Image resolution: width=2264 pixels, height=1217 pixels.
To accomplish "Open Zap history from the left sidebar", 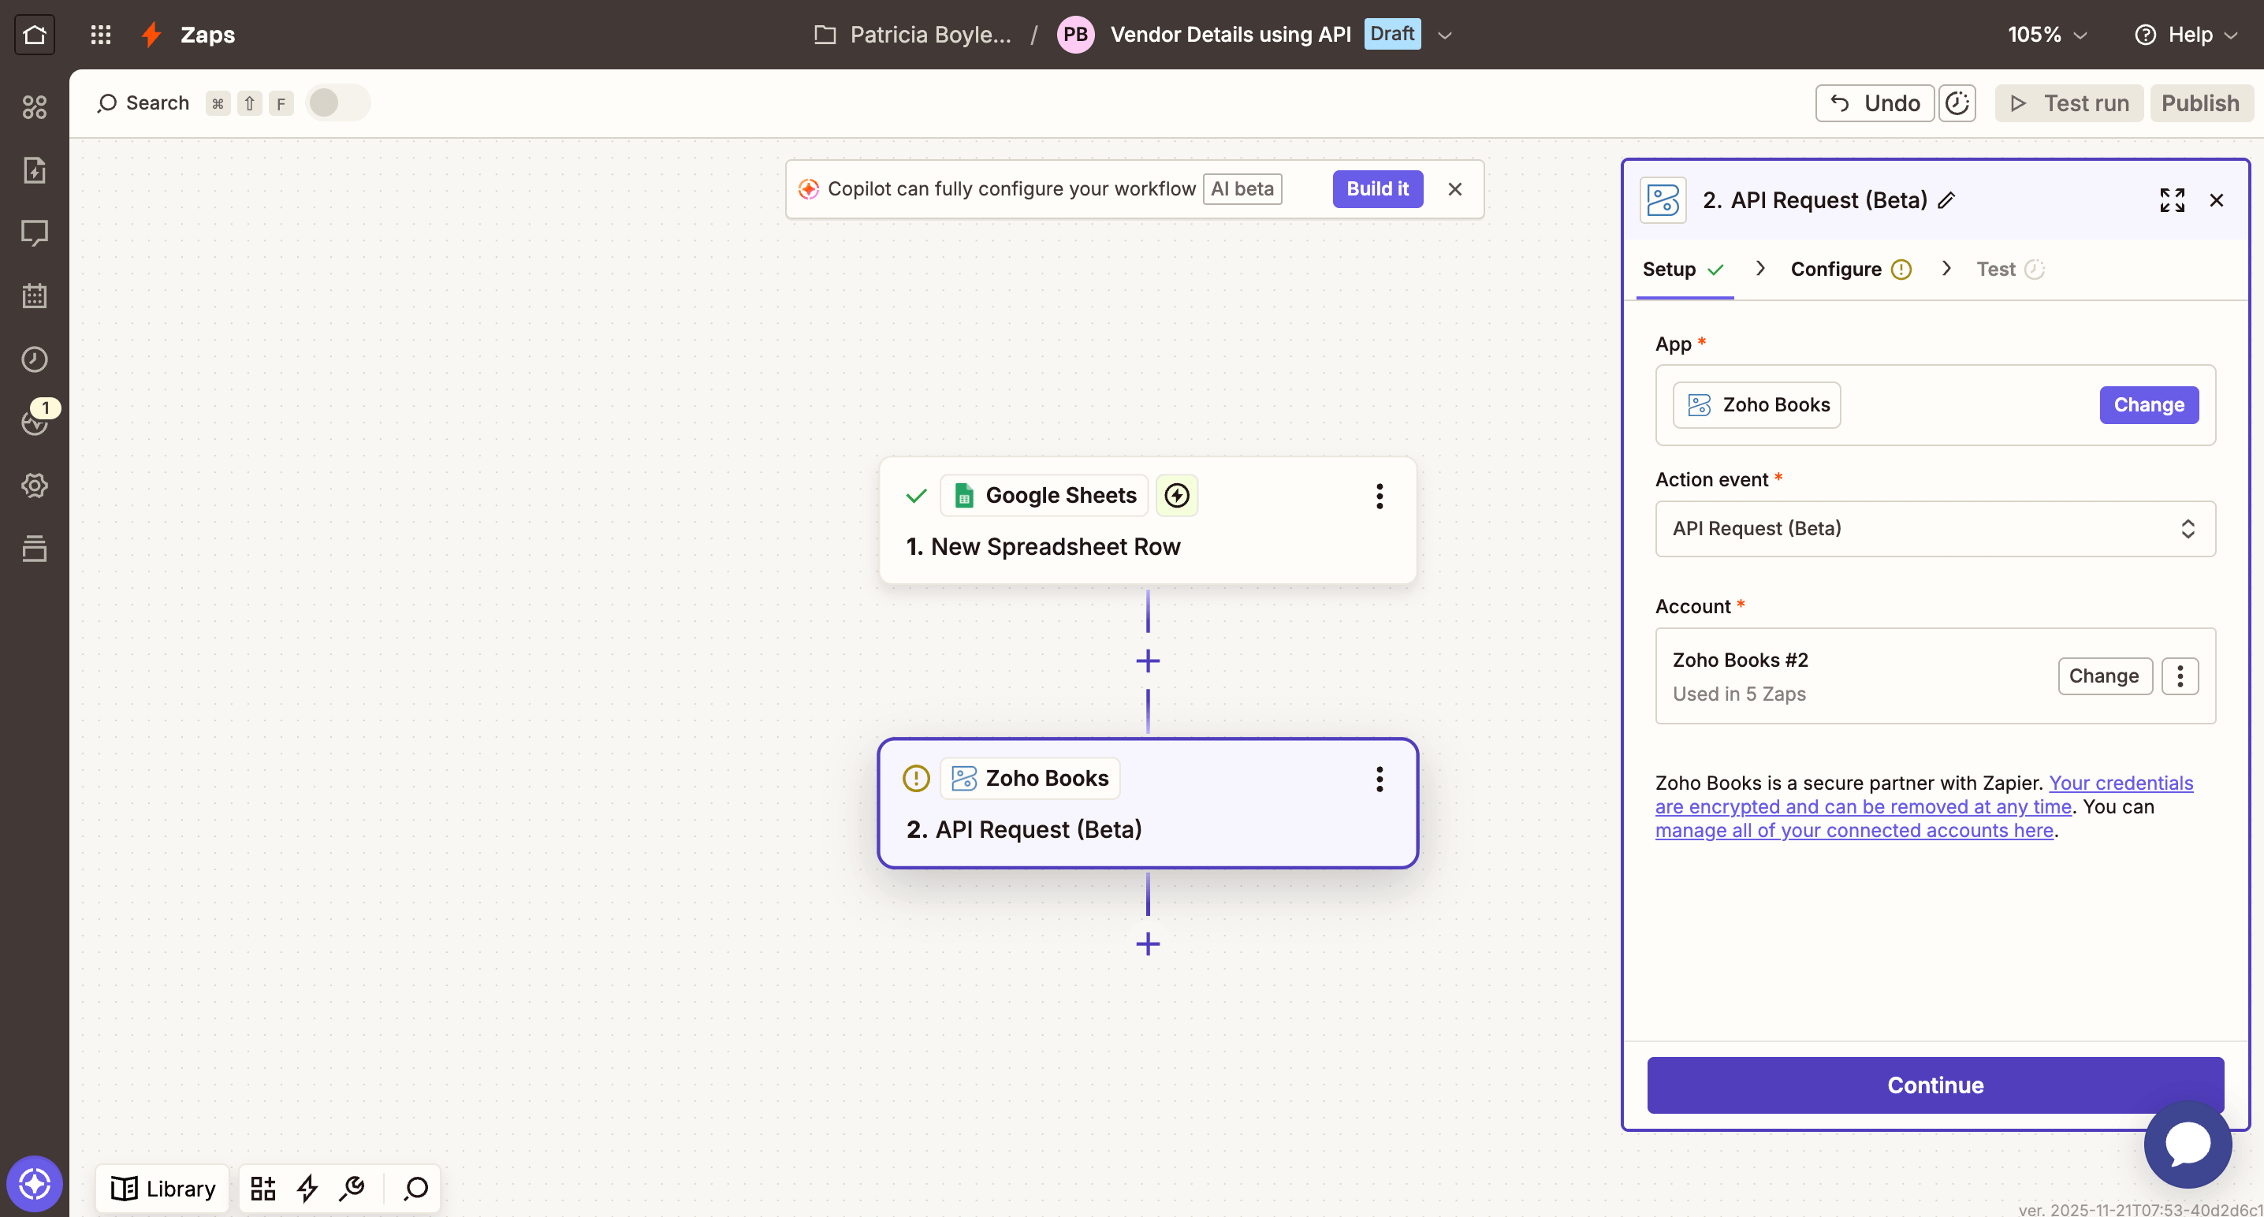I will (x=35, y=359).
